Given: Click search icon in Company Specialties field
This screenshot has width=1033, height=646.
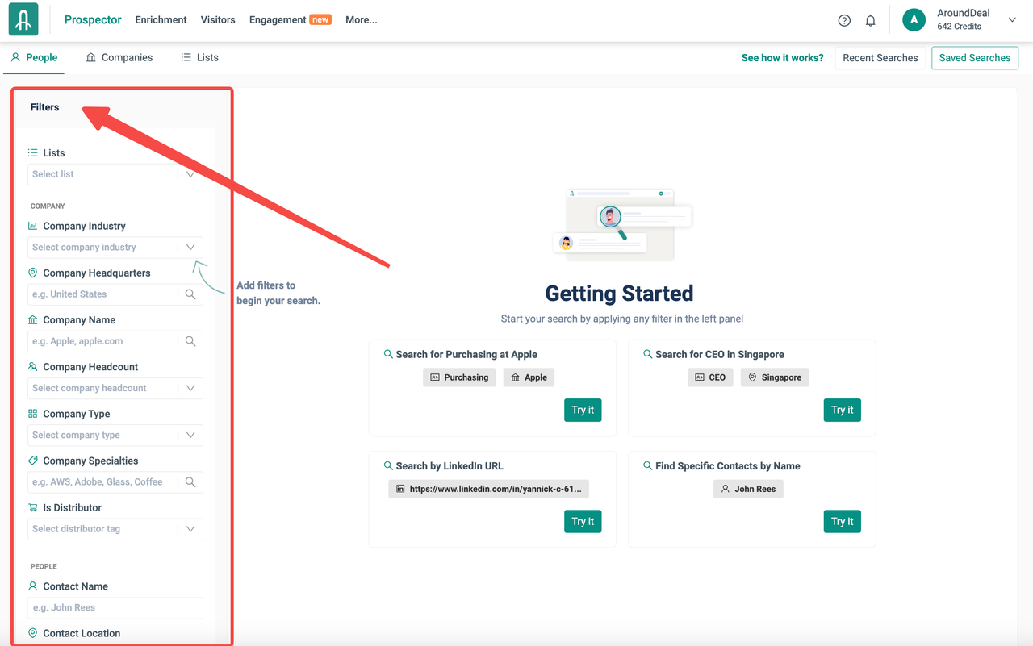Looking at the screenshot, I should click(x=190, y=482).
